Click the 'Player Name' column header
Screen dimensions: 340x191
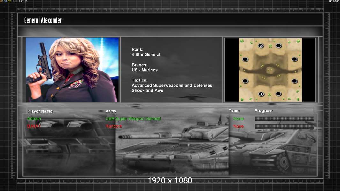(40, 111)
